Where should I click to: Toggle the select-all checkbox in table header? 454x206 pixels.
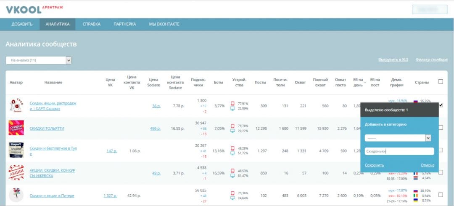pos(441,82)
